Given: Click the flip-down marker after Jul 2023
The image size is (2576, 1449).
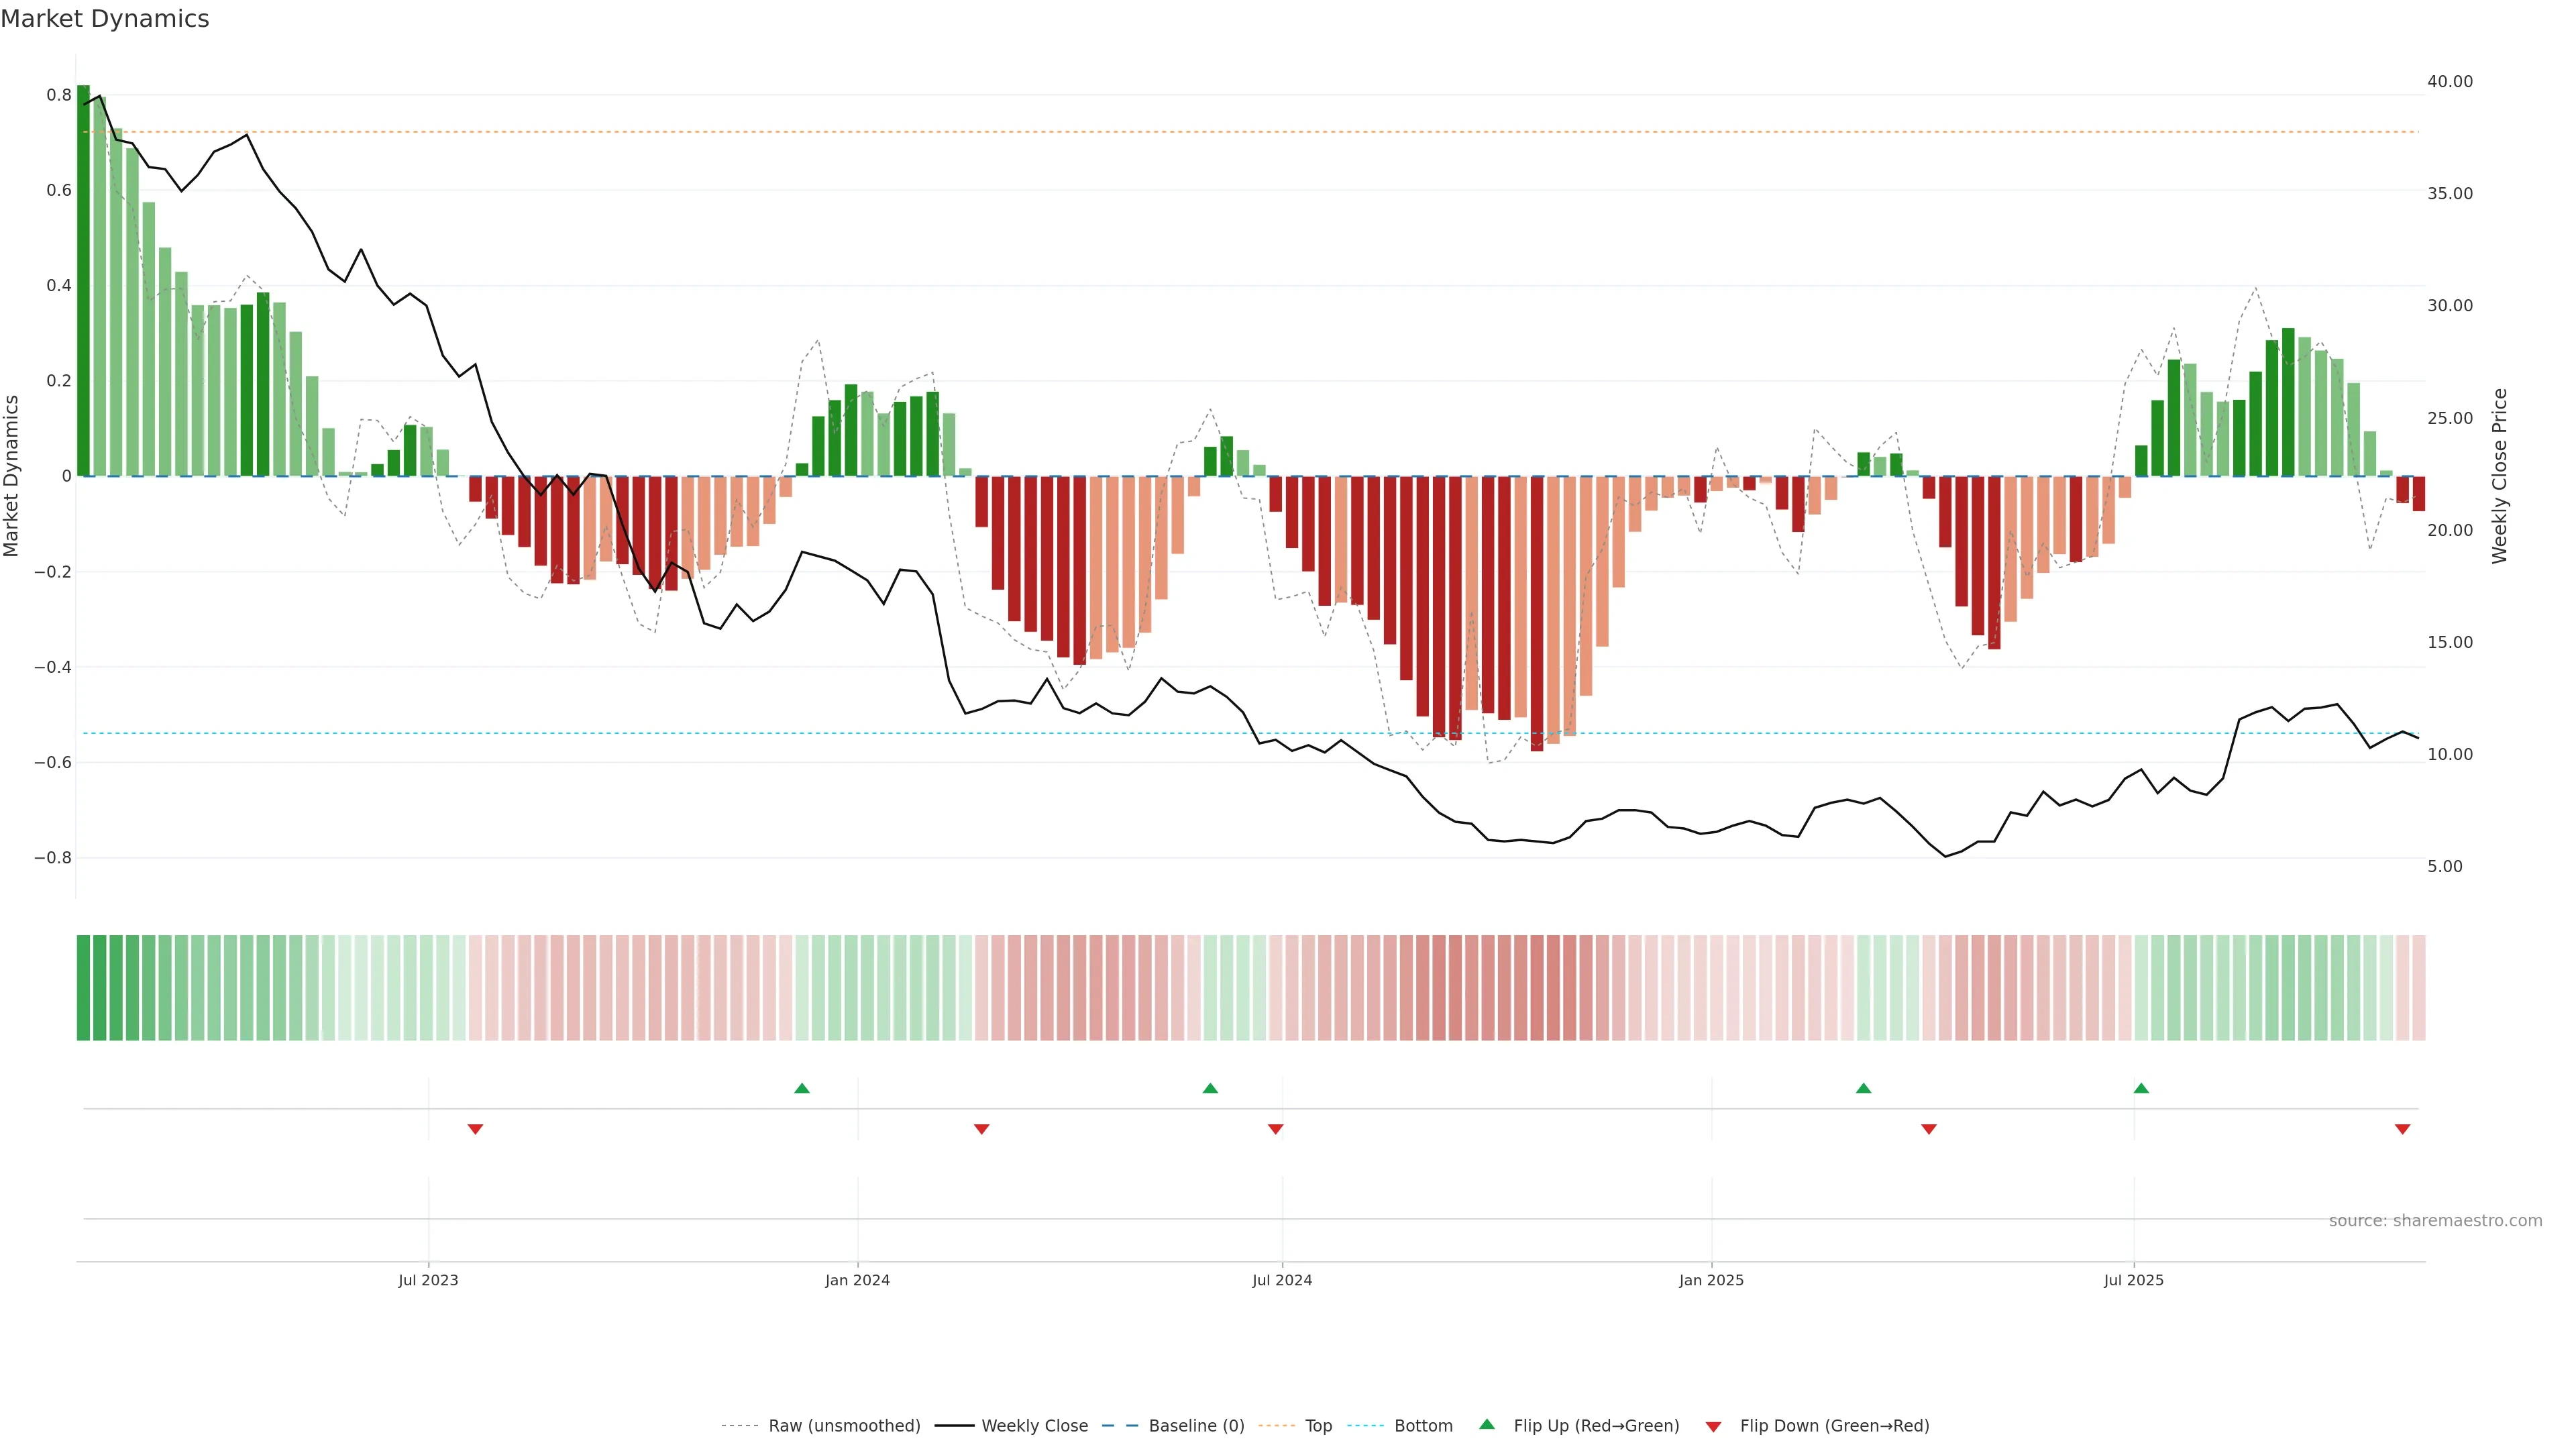Looking at the screenshot, I should [475, 1129].
